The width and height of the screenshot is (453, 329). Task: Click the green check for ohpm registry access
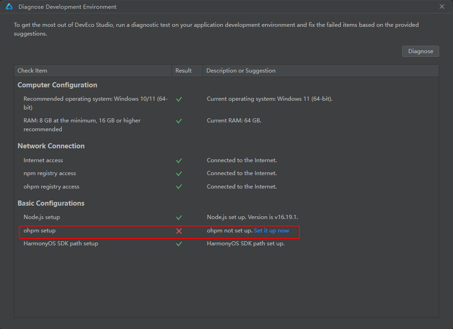pyautogui.click(x=179, y=187)
